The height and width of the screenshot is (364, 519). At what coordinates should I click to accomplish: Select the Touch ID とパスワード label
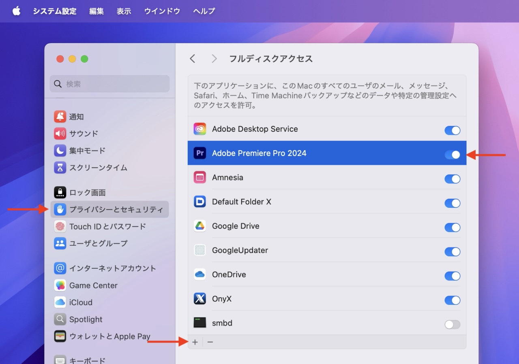point(107,226)
